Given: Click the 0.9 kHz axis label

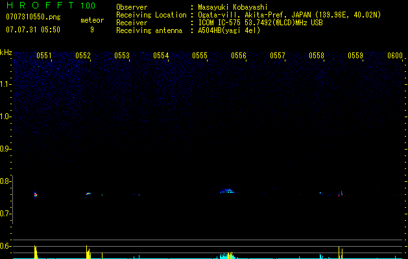Looking at the screenshot, I should pyautogui.click(x=5, y=149).
